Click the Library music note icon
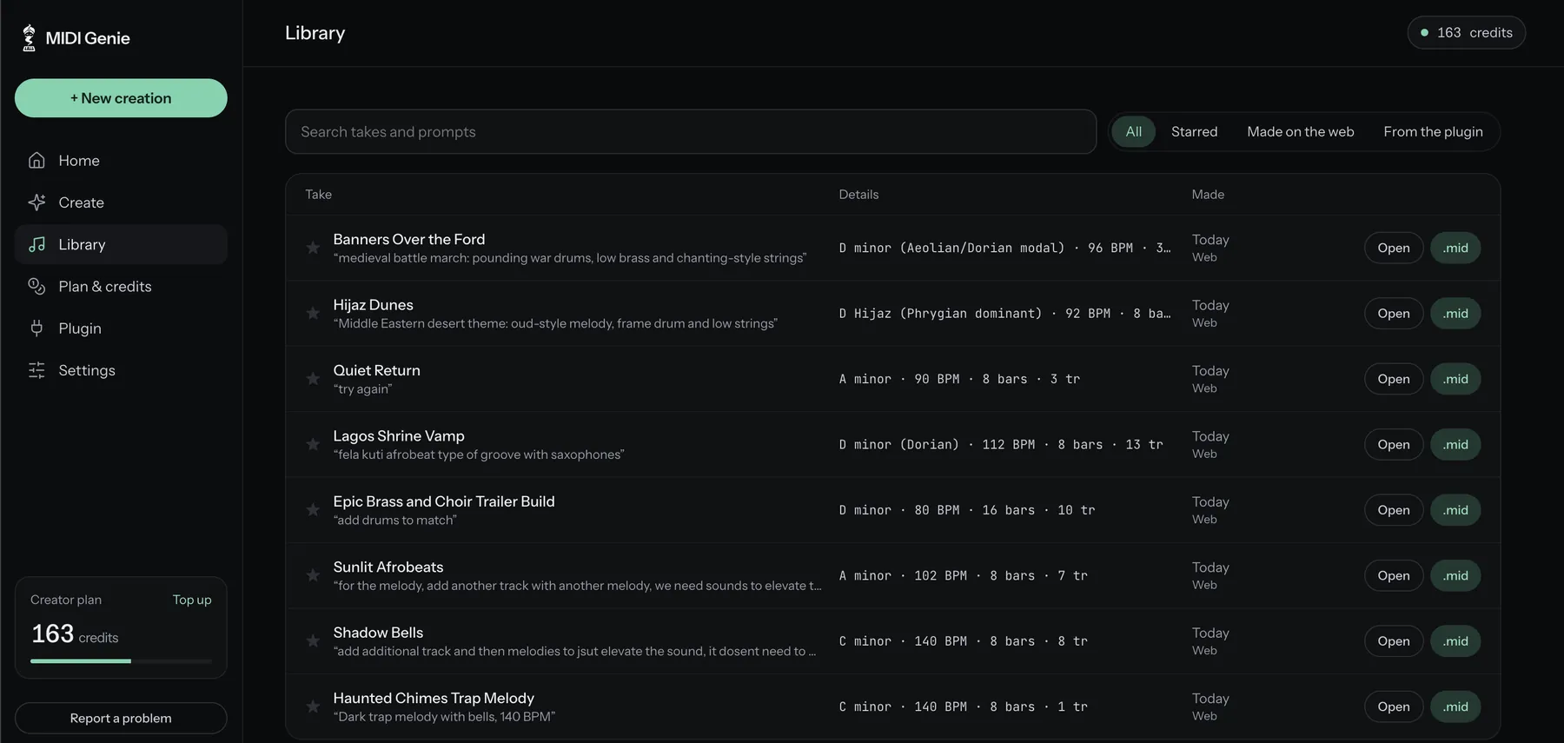The image size is (1564, 743). (x=36, y=245)
